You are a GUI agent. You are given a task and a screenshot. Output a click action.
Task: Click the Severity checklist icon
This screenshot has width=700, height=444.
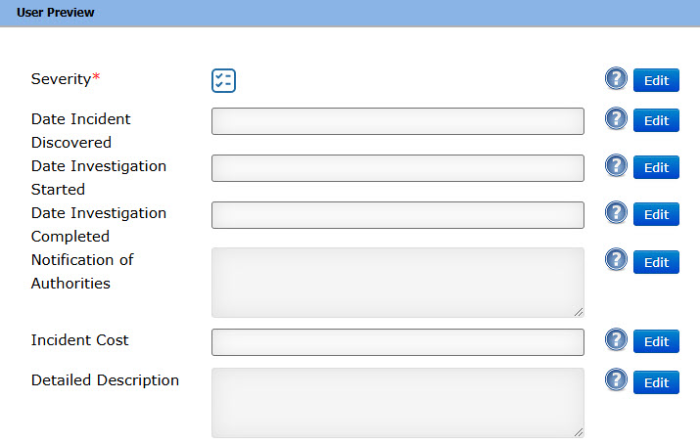tap(223, 81)
